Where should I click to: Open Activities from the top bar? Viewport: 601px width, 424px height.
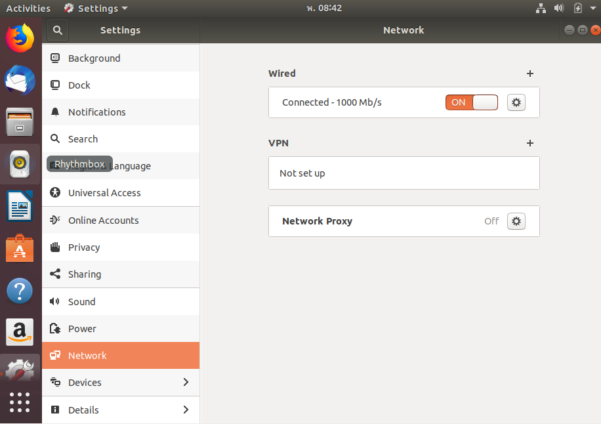pyautogui.click(x=28, y=8)
